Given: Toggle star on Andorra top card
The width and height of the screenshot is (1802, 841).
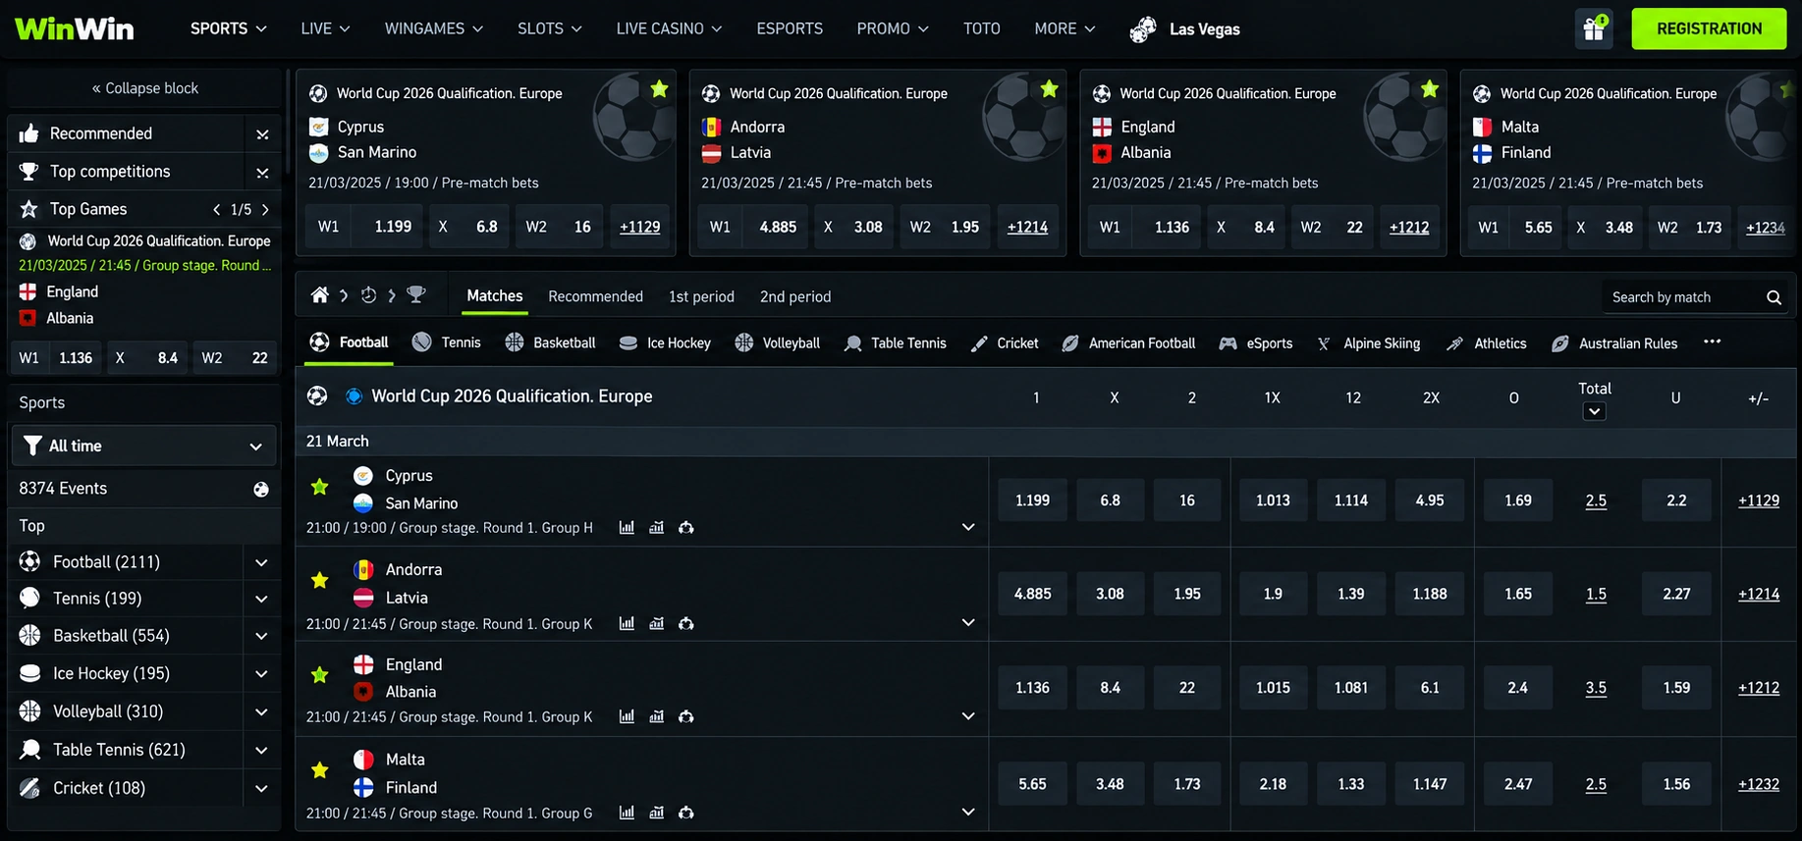Looking at the screenshot, I should click(1049, 89).
